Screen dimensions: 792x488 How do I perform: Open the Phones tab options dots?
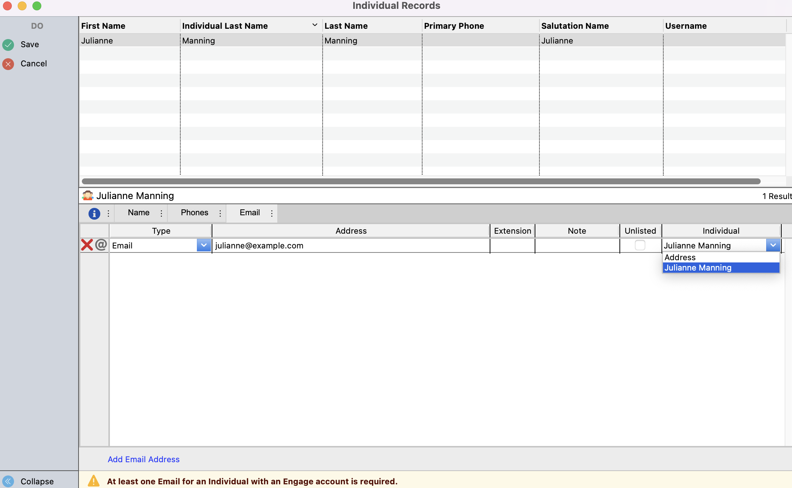(220, 213)
